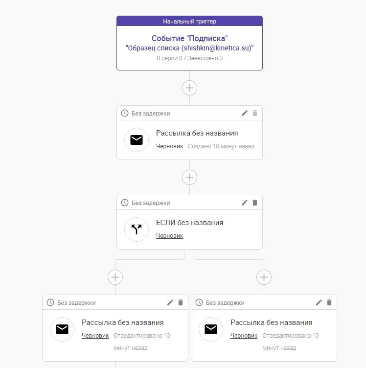Open Черновик link in bottom-left mailing
The image size is (366, 368).
click(x=95, y=336)
